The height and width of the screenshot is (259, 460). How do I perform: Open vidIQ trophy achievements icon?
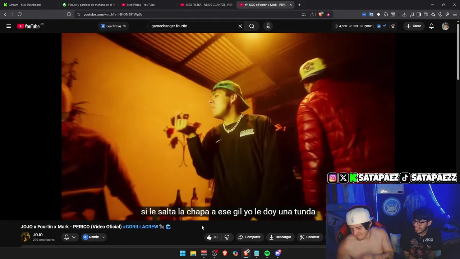pos(393,26)
